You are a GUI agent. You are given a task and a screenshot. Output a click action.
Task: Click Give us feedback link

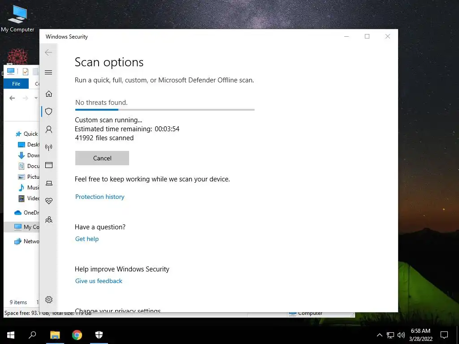coord(99,281)
